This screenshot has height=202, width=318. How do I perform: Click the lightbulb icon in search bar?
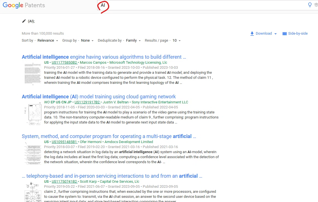(310, 5)
